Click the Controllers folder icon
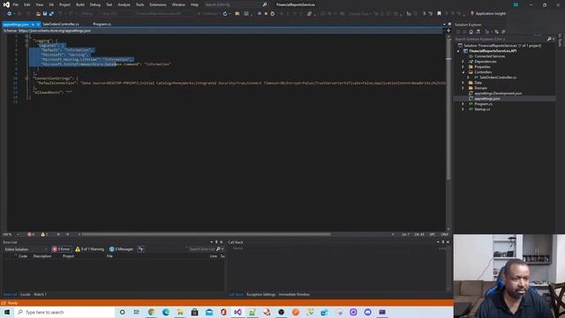This screenshot has height=318, width=565. pyautogui.click(x=471, y=72)
